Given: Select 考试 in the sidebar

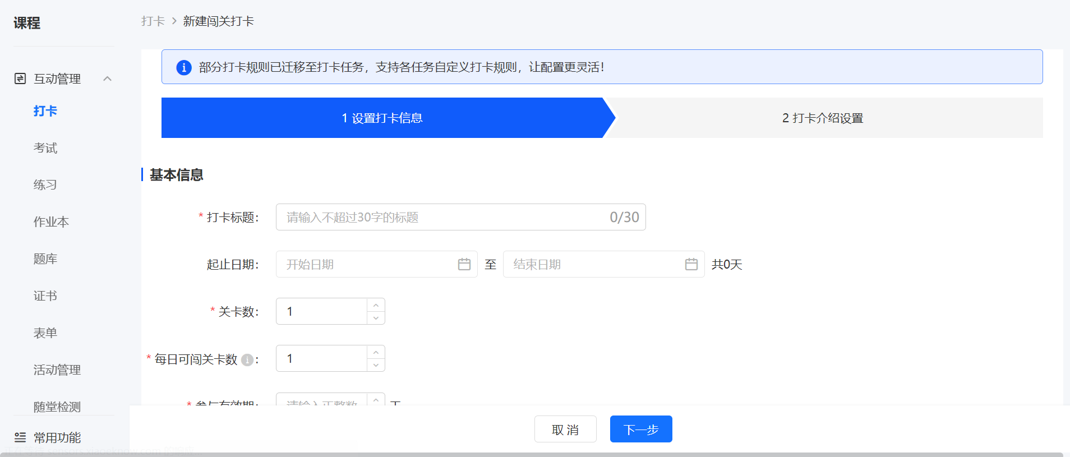Looking at the screenshot, I should [45, 148].
